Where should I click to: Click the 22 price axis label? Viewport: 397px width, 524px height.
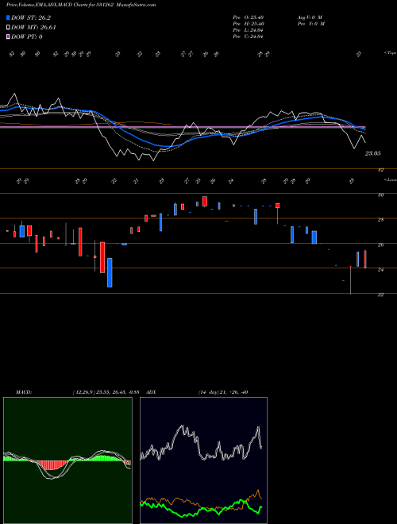click(380, 295)
